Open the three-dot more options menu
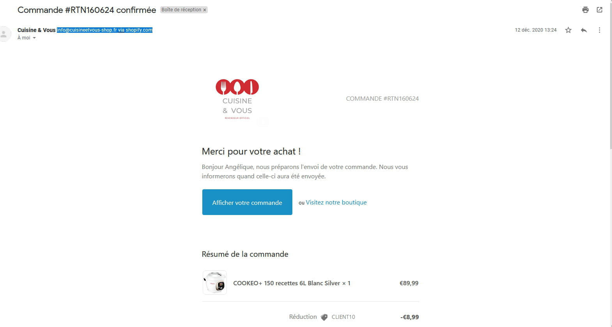 (x=599, y=30)
